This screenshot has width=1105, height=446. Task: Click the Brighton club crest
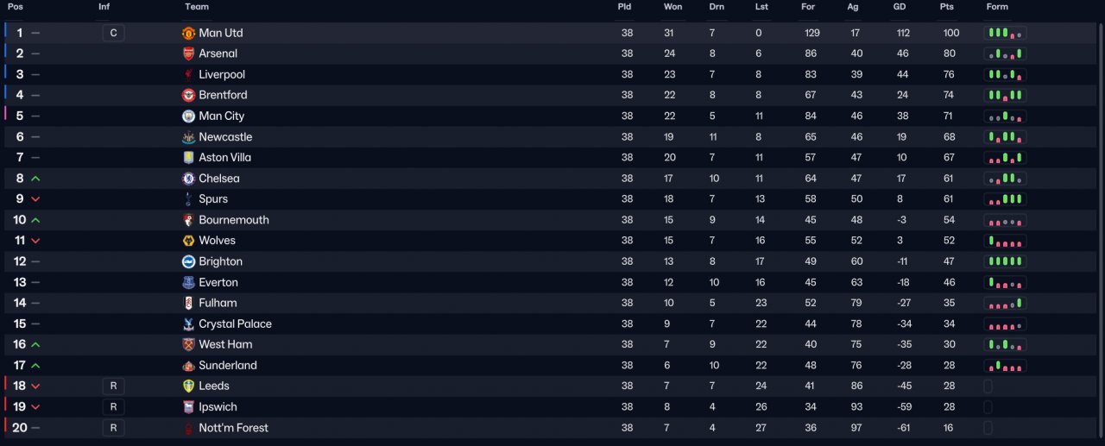tap(189, 261)
